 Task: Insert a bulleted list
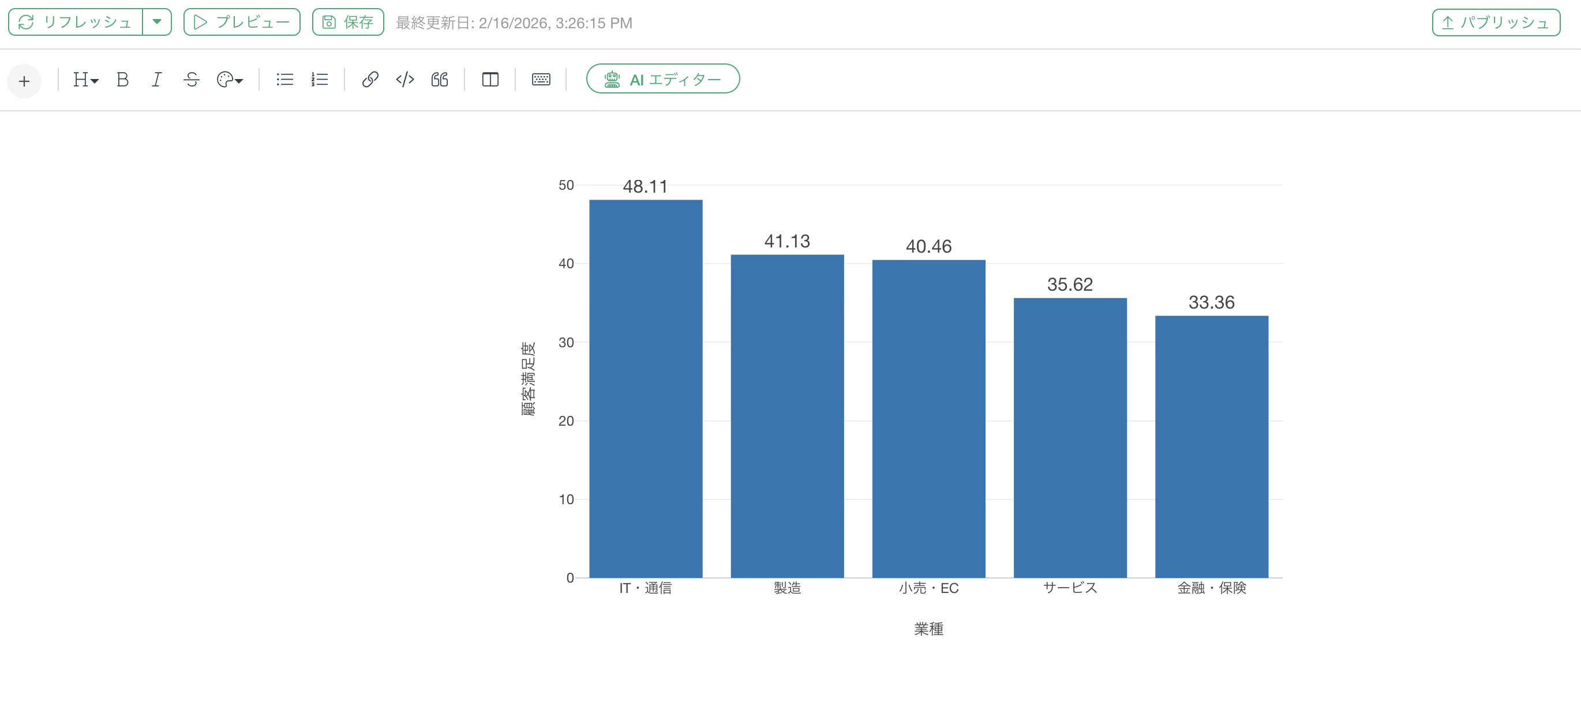(x=284, y=80)
